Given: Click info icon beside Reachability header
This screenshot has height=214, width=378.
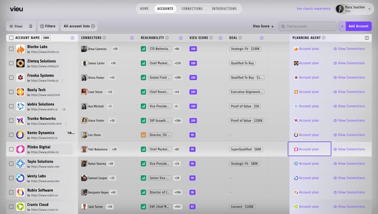Looking at the screenshot, I should [167, 38].
